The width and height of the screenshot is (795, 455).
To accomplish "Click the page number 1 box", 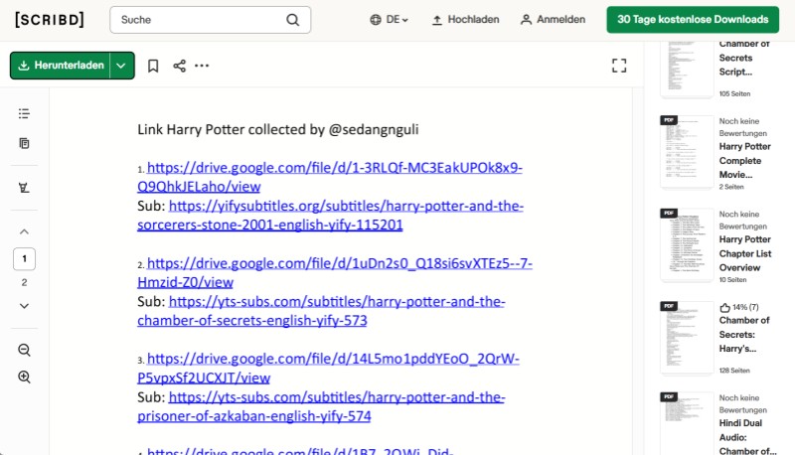I will [24, 259].
